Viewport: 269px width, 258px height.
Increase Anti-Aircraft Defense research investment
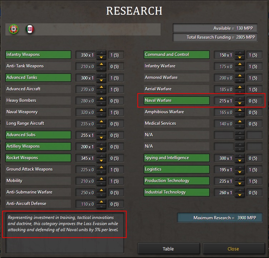point(101,202)
